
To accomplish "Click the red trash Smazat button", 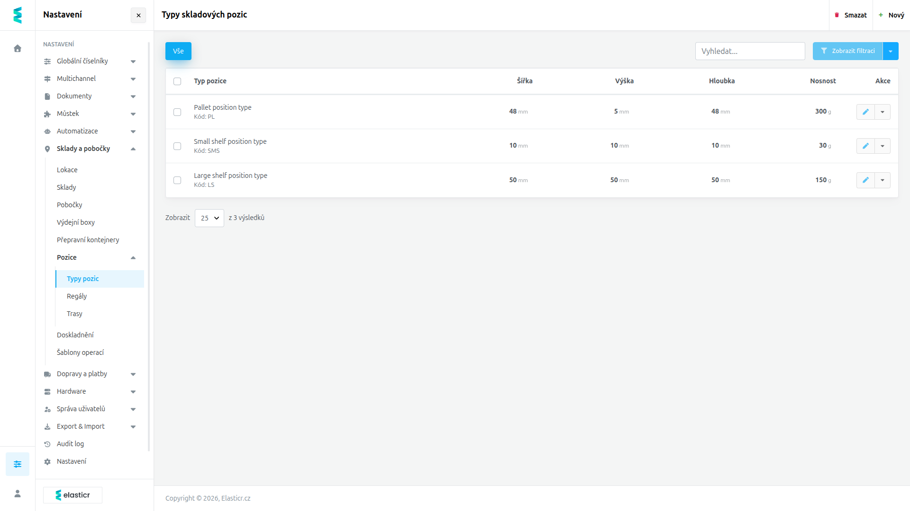I will 851,15.
